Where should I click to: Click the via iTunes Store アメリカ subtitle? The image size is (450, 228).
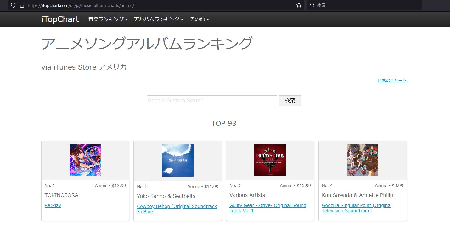coord(84,67)
